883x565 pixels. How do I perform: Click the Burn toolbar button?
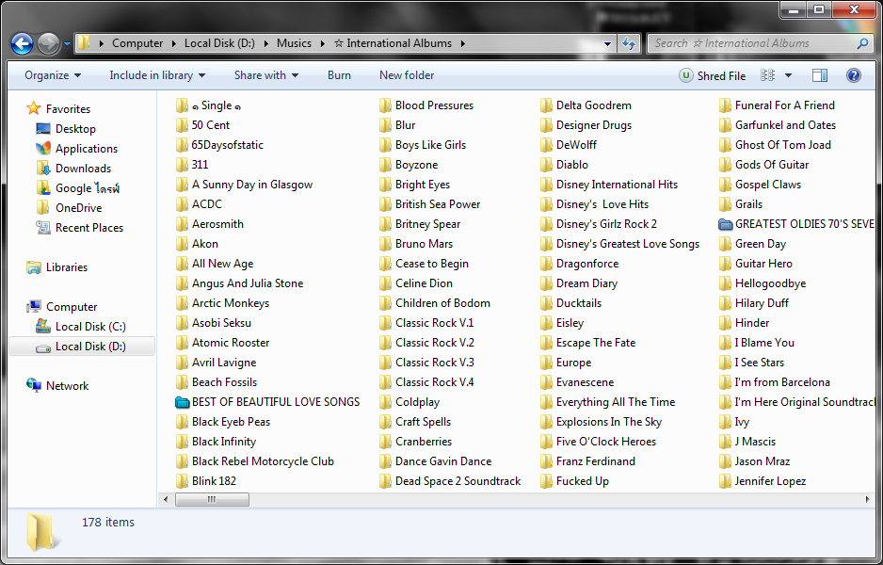[x=339, y=75]
